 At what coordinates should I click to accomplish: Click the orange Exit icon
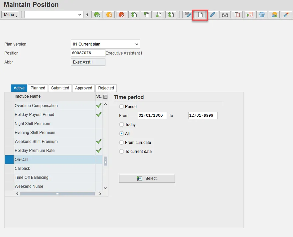click(x=109, y=15)
